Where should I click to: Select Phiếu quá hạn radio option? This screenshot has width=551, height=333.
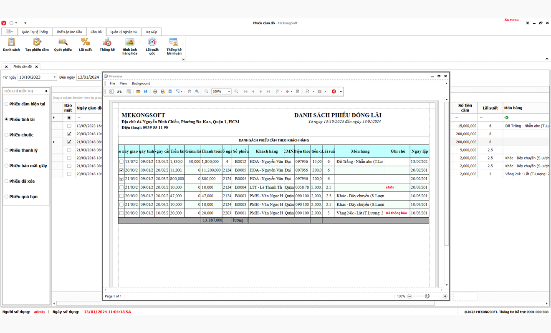pyautogui.click(x=21, y=196)
